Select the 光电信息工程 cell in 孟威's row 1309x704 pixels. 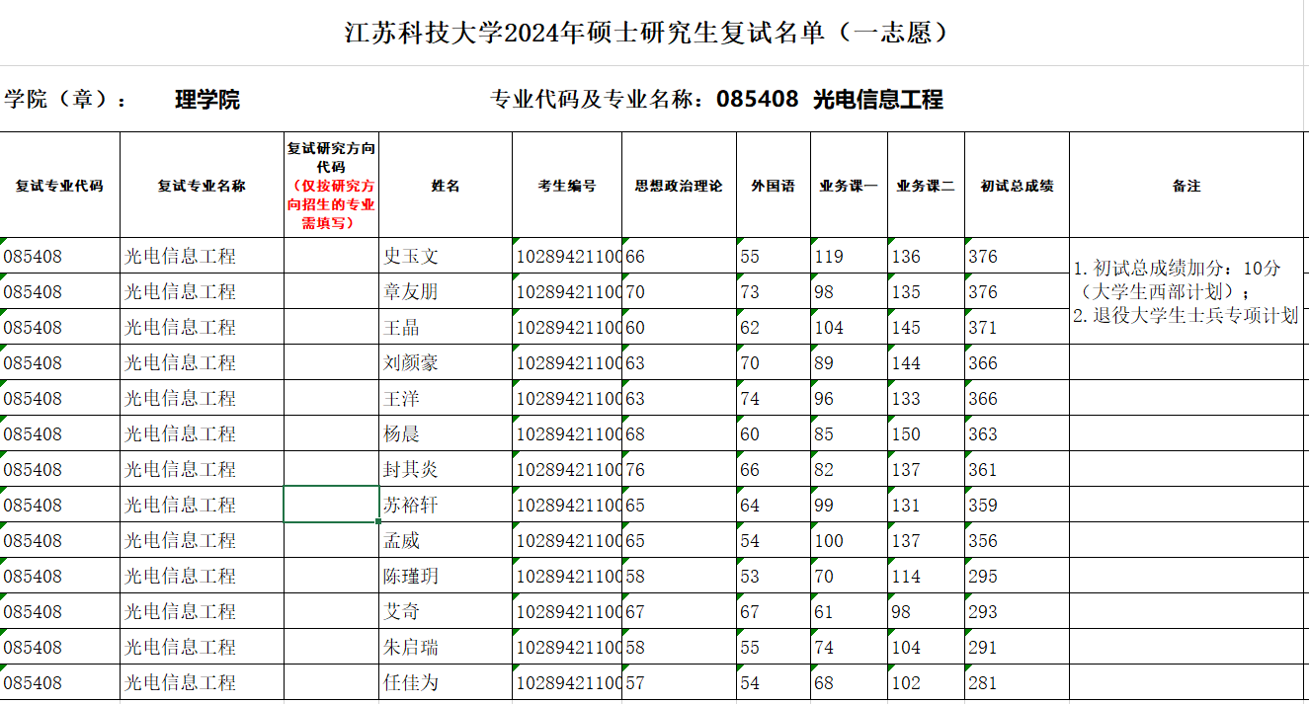(202, 541)
